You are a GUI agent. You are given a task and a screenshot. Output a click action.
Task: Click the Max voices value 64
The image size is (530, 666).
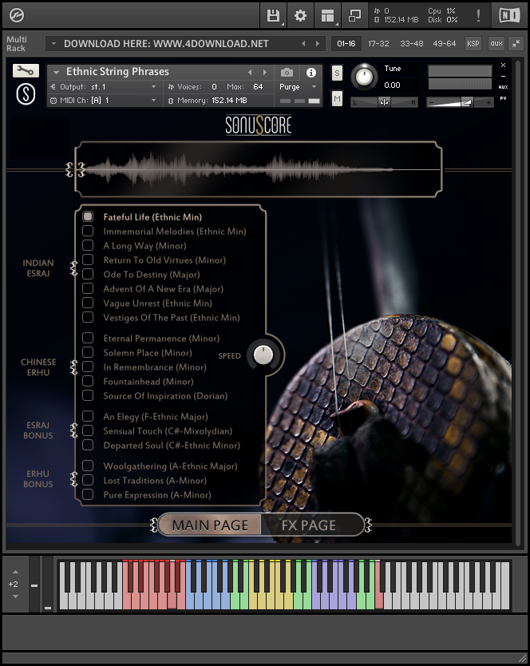tap(258, 87)
